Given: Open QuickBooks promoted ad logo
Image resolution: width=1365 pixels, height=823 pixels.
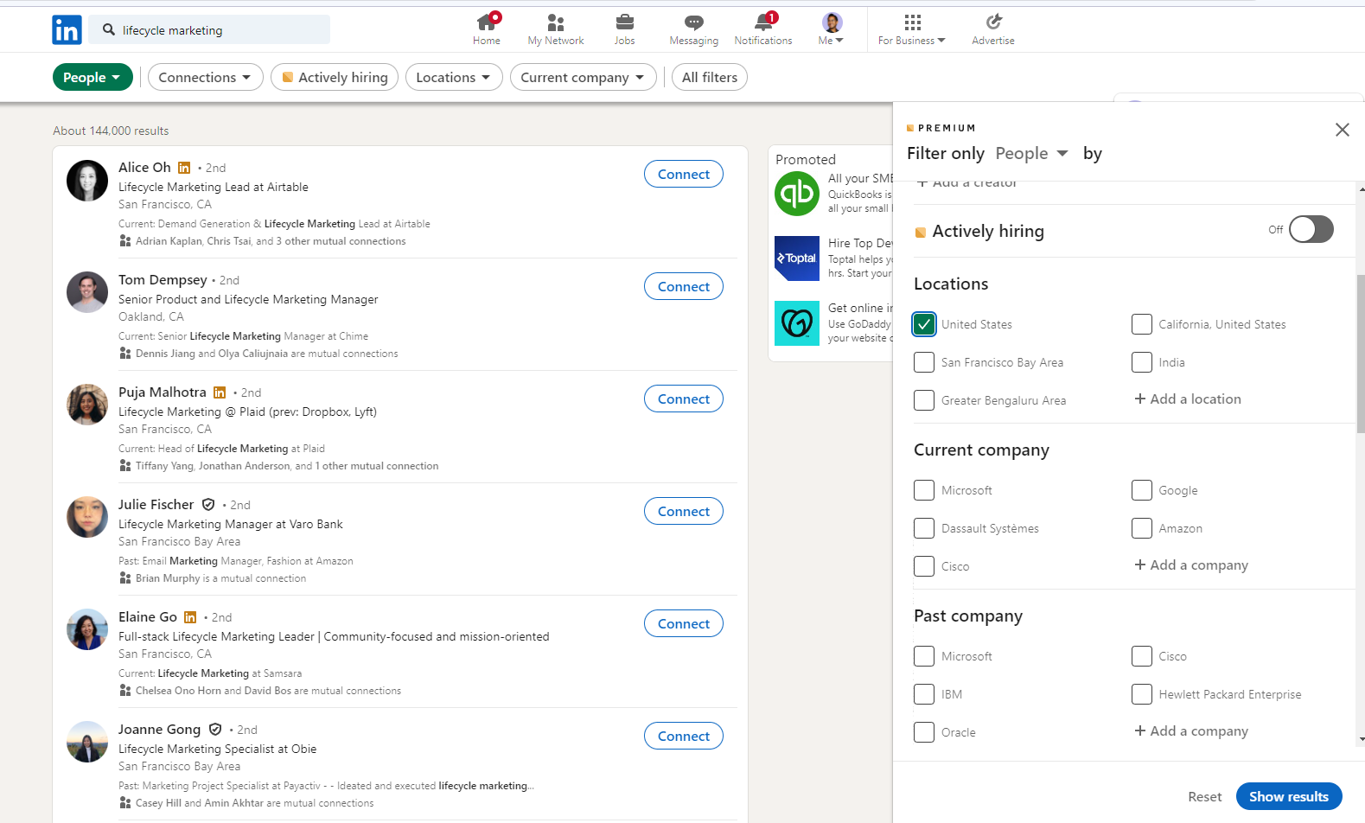Looking at the screenshot, I should pos(797,194).
